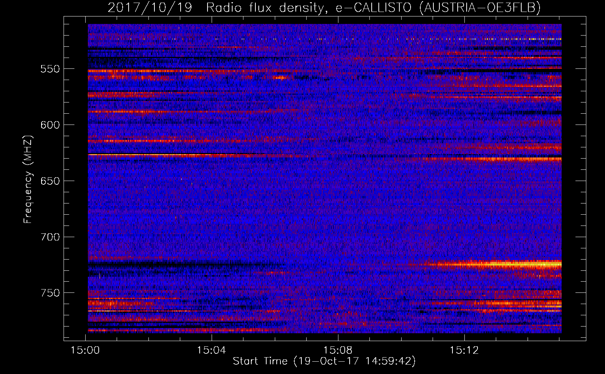Click the Start Time axis caption
The width and height of the screenshot is (605, 374).
click(x=324, y=361)
